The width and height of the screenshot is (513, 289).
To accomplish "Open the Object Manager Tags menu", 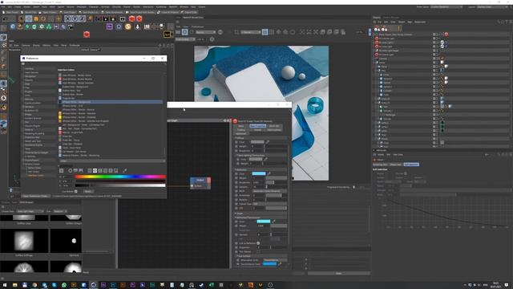I will [410, 22].
